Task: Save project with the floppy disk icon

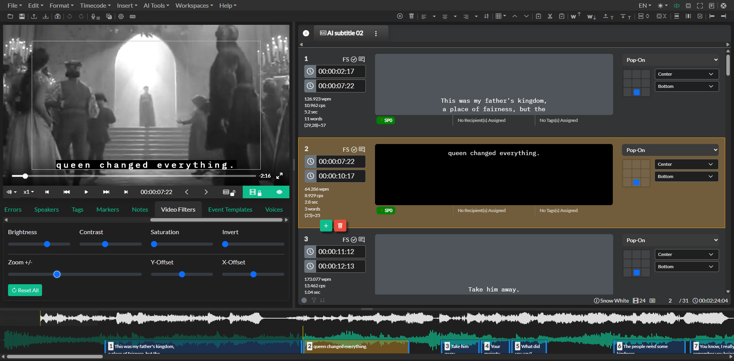Action: point(22,16)
